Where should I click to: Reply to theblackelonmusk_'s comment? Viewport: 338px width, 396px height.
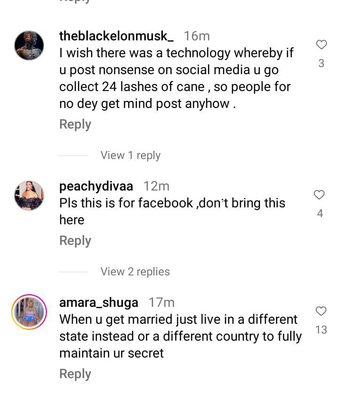[x=75, y=124]
